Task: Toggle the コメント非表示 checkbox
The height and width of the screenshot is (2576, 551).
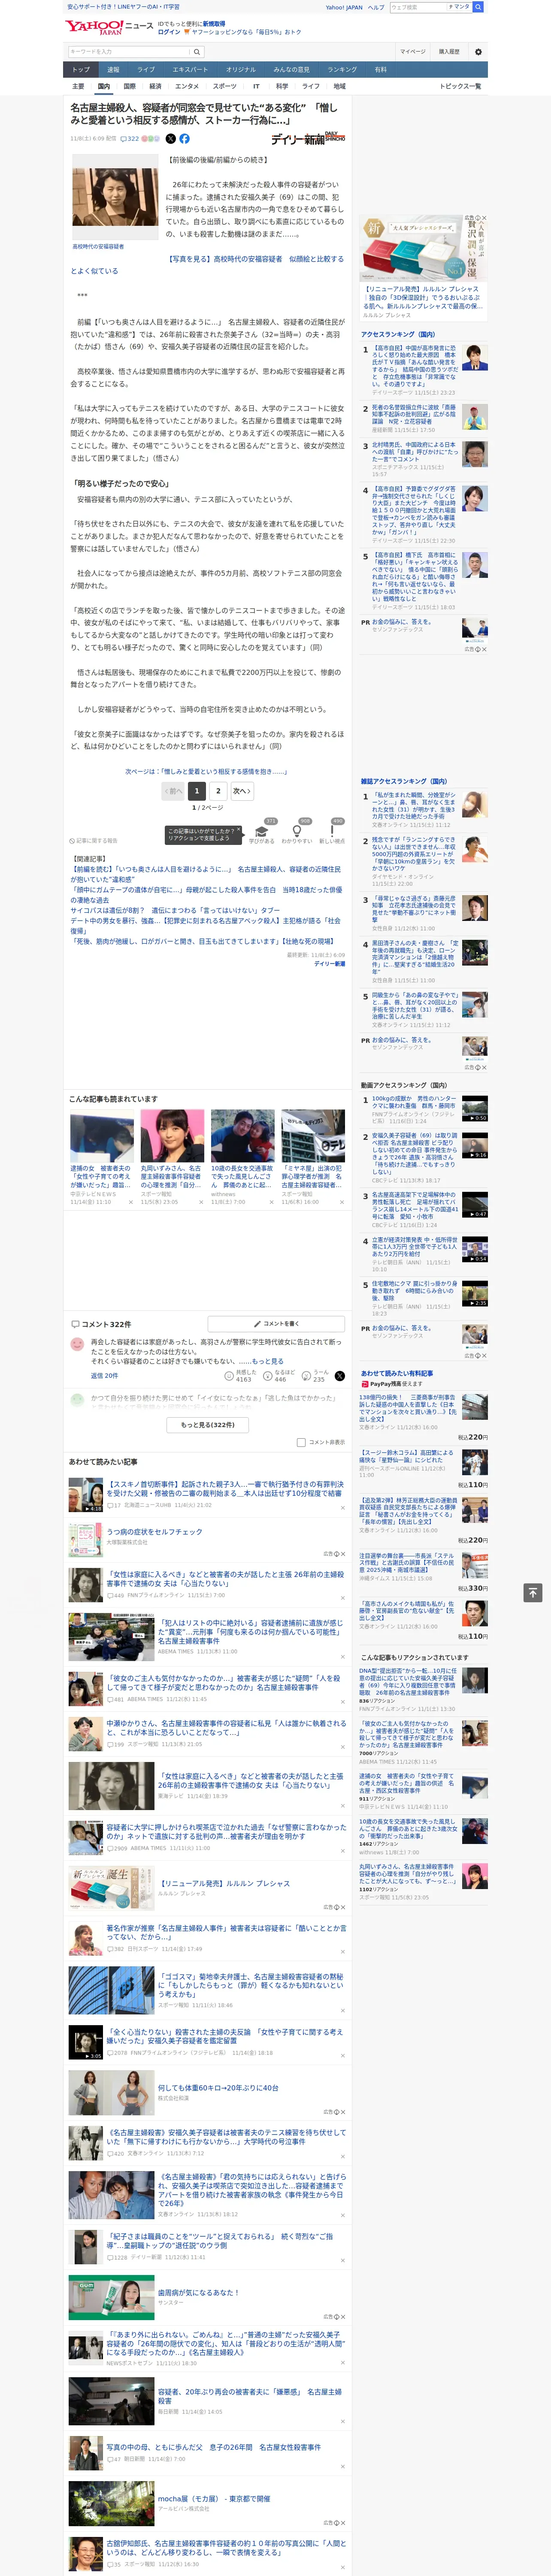Action: pos(301,1442)
